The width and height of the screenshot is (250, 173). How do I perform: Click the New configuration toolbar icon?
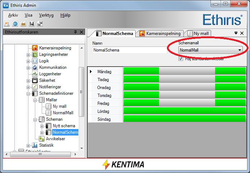pyautogui.click(x=6, y=24)
